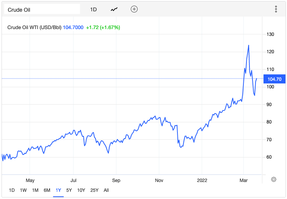The height and width of the screenshot is (199, 287).
Task: Click the Crude Oil symbol search field
Action: pos(42,9)
